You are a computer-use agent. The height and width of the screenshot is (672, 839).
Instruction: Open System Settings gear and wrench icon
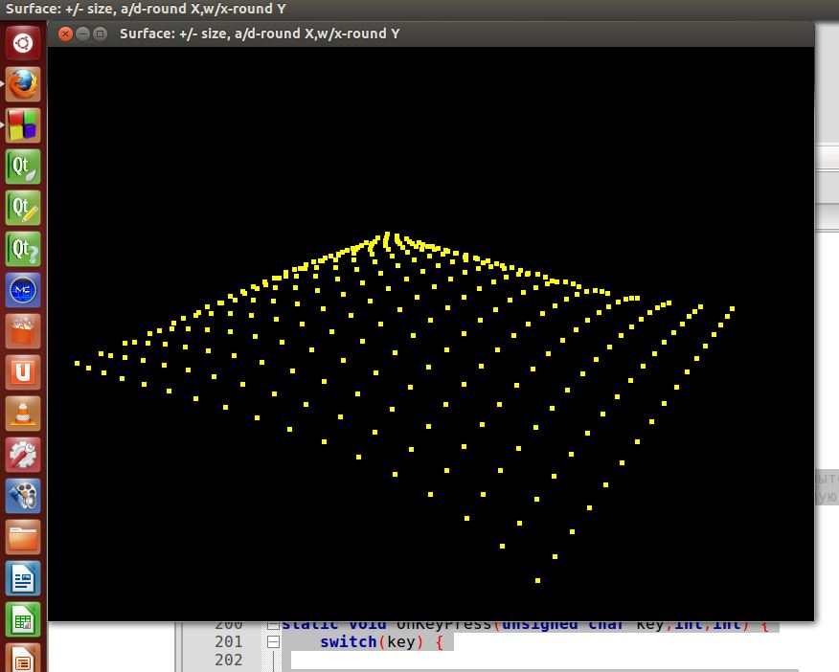(23, 455)
